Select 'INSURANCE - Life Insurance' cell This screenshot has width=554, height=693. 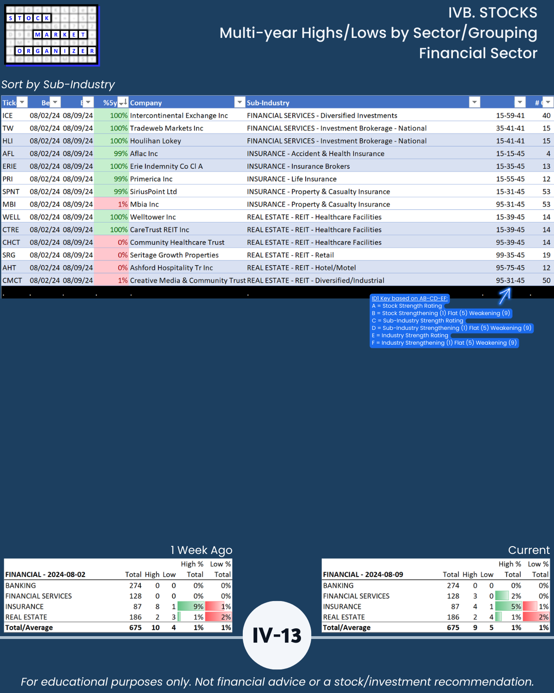[x=292, y=179]
